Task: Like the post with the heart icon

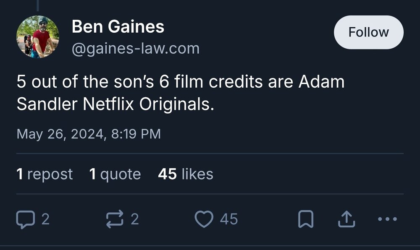Action: coord(204,219)
